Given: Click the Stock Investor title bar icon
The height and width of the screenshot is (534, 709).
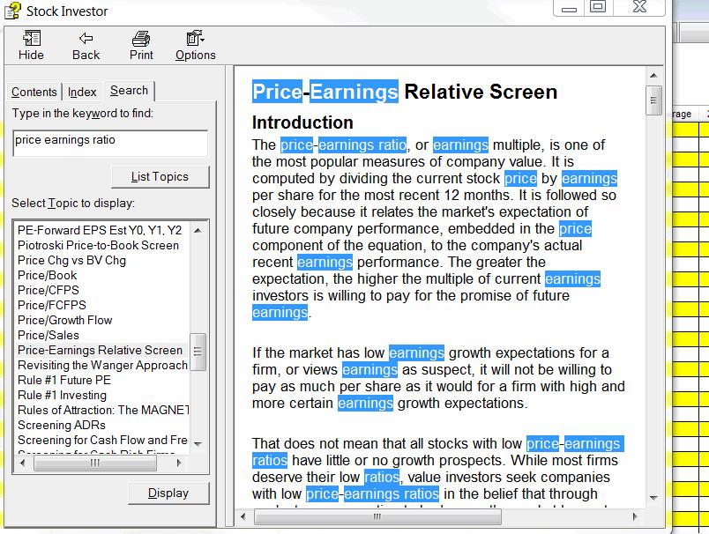Looking at the screenshot, I should (13, 11).
